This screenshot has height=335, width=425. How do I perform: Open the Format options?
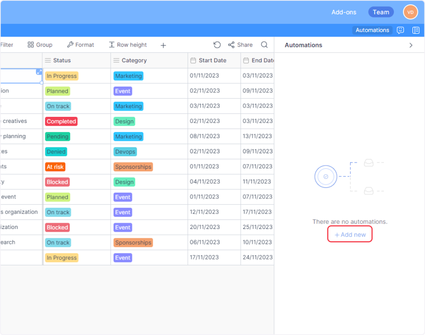[81, 45]
